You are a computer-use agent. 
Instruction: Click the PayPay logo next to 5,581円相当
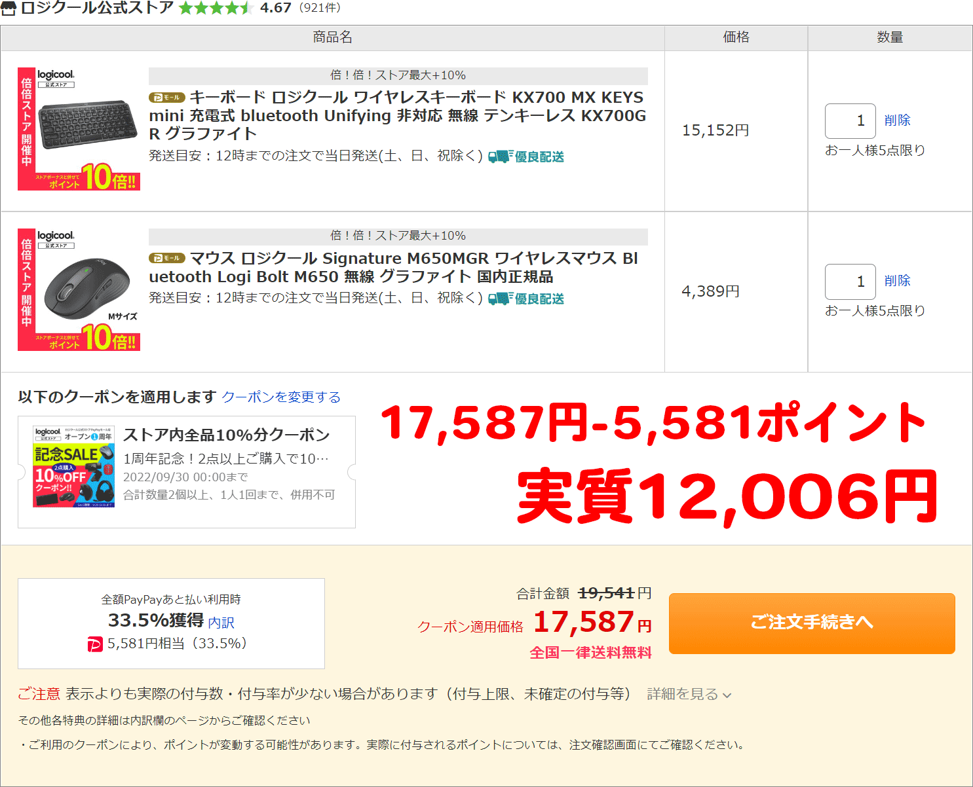[95, 644]
